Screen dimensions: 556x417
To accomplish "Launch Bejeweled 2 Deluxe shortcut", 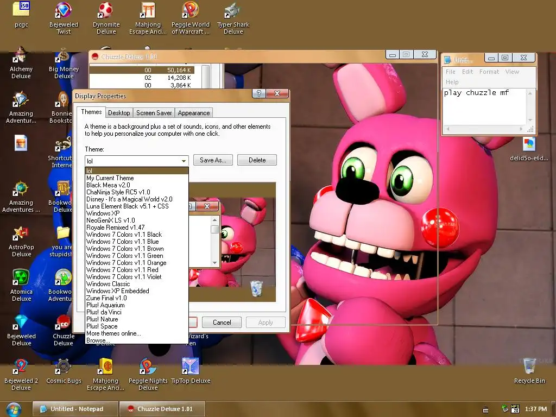I will (x=21, y=375).
